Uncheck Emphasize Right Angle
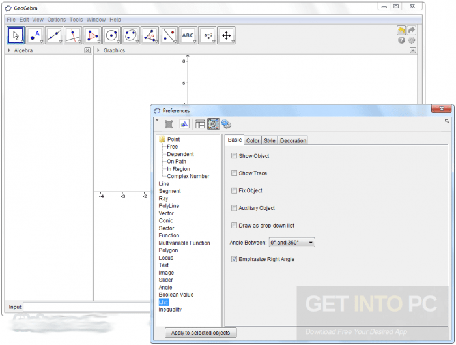The image size is (456, 345). point(234,259)
